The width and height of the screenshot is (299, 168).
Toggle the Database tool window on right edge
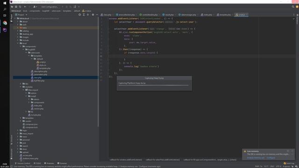(x=297, y=19)
